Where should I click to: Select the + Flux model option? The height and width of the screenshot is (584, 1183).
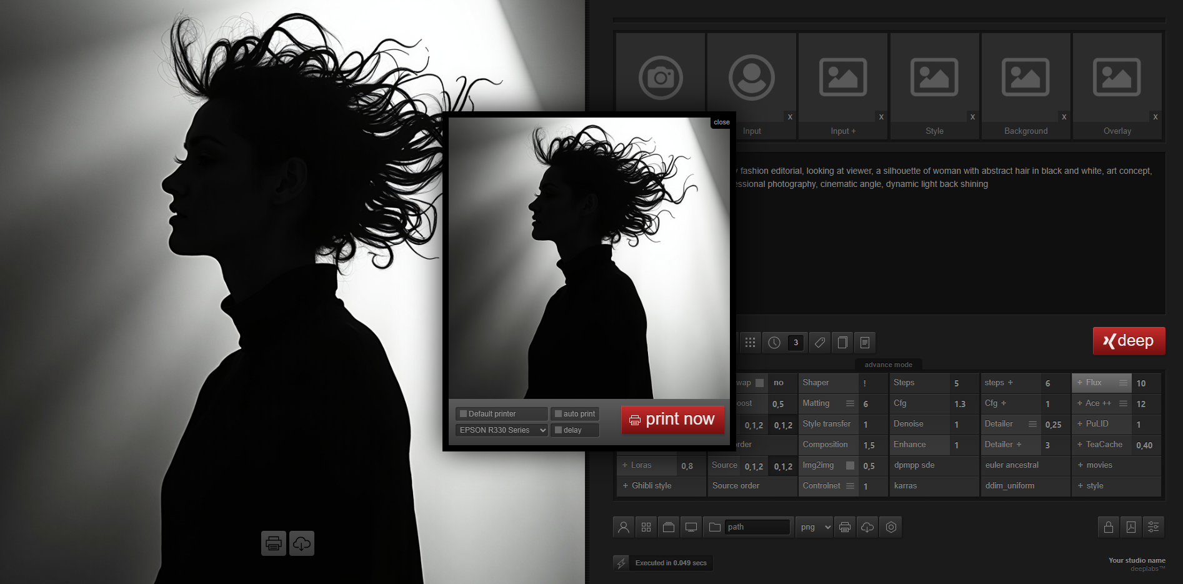(1089, 383)
